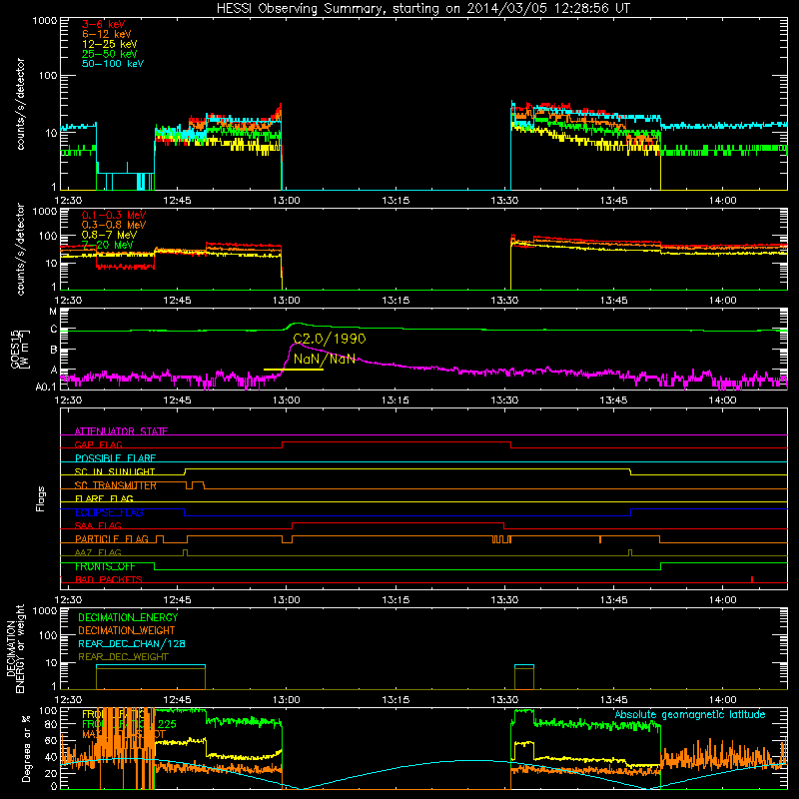
Task: Click the 0.3-0.8 MeV legend label
Action: pyautogui.click(x=114, y=225)
